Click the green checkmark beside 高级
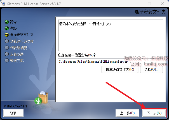Image resolution: width=169 pixels, height=120 pixels. (x=7, y=28)
